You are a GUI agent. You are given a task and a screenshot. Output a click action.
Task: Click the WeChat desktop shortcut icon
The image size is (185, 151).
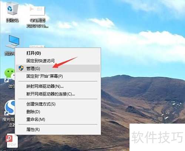10,74
